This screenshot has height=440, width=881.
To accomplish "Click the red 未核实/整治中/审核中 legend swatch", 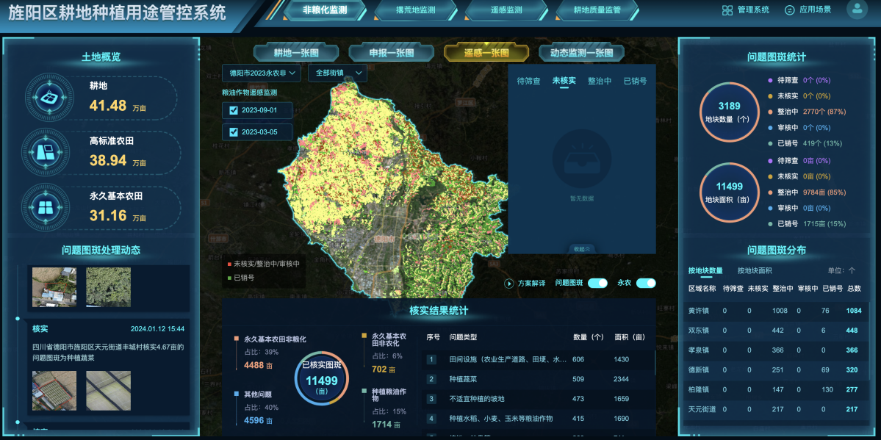I will (230, 263).
